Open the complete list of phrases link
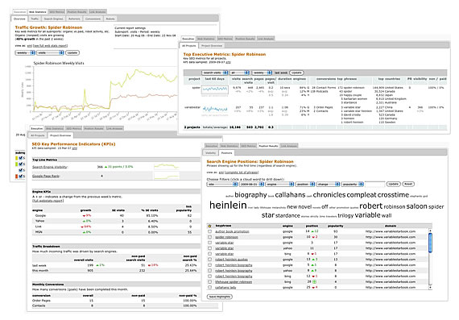 [242, 172]
